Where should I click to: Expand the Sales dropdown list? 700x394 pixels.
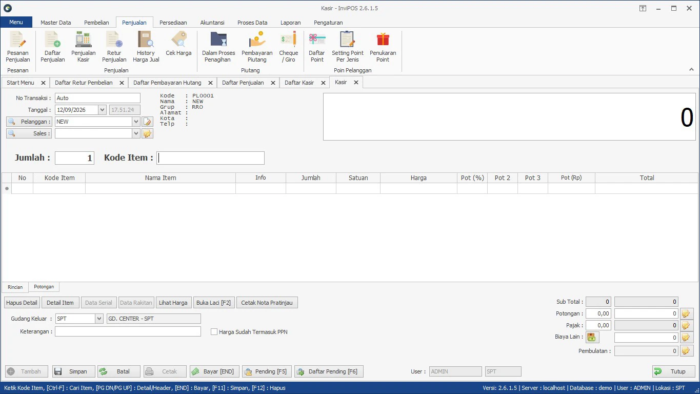[x=136, y=133]
